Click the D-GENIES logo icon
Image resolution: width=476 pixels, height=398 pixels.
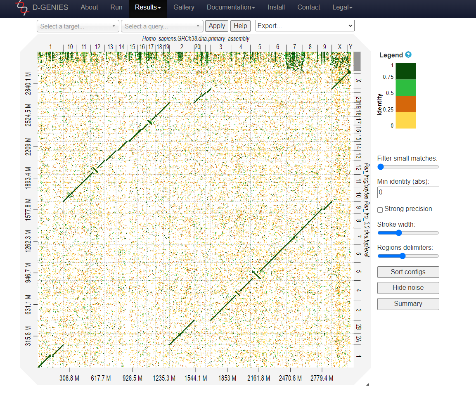coord(23,8)
